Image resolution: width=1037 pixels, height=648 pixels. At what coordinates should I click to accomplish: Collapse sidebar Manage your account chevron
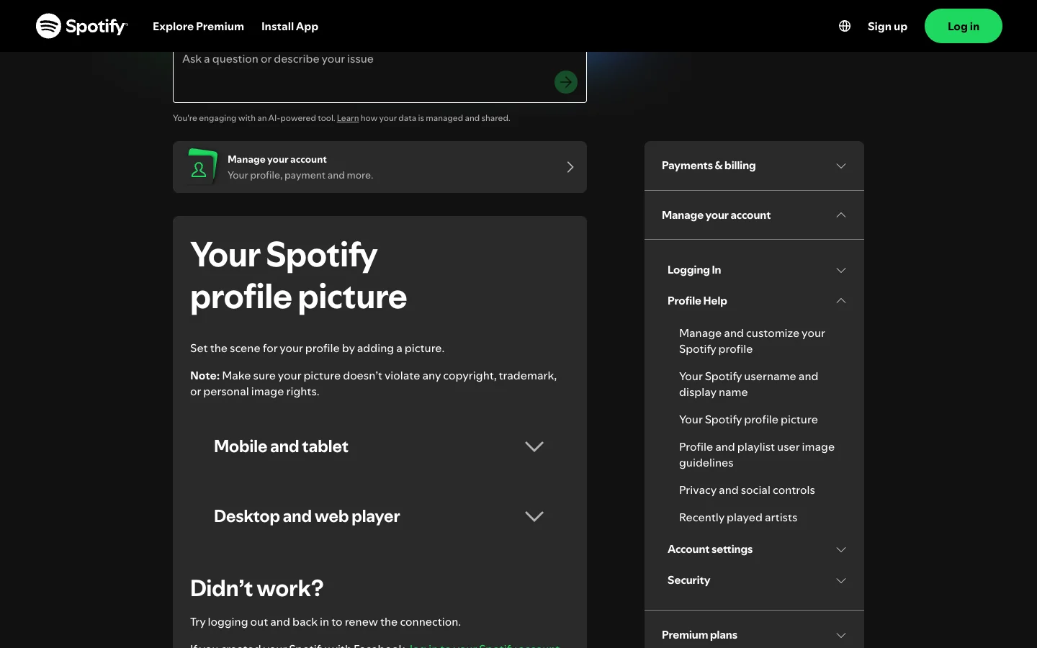[840, 215]
